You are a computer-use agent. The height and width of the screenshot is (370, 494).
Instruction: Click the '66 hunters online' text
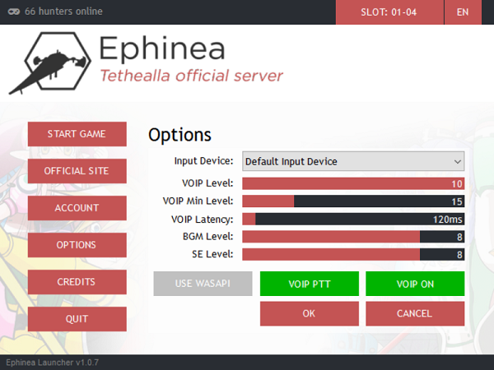pos(63,12)
